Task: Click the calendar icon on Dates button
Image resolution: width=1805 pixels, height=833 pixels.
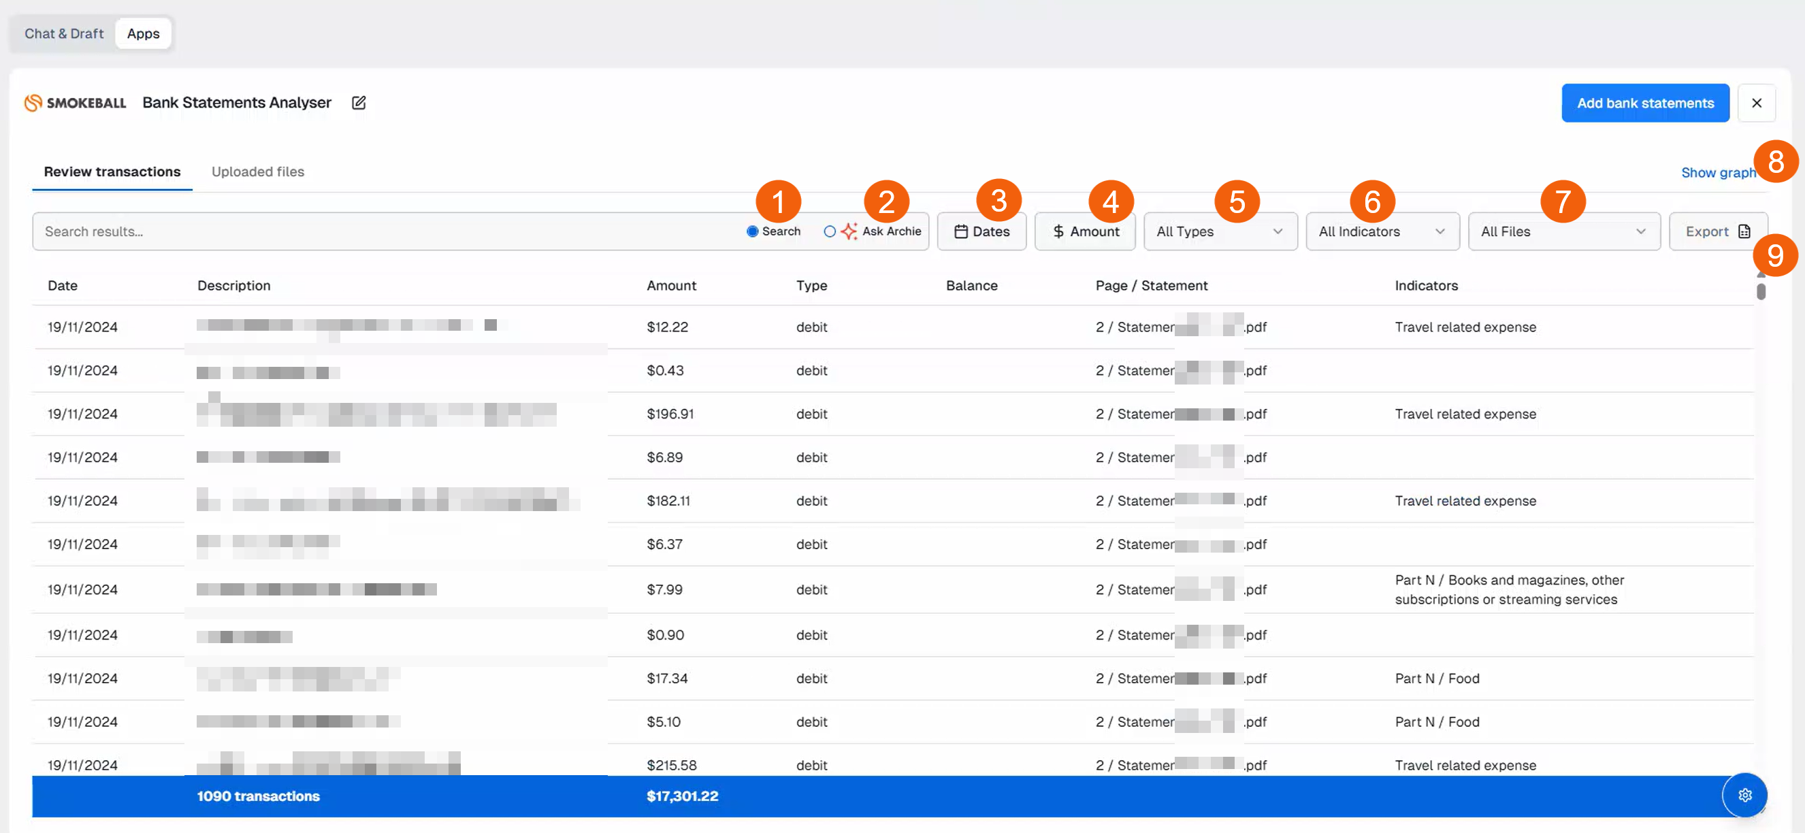Action: pos(960,231)
